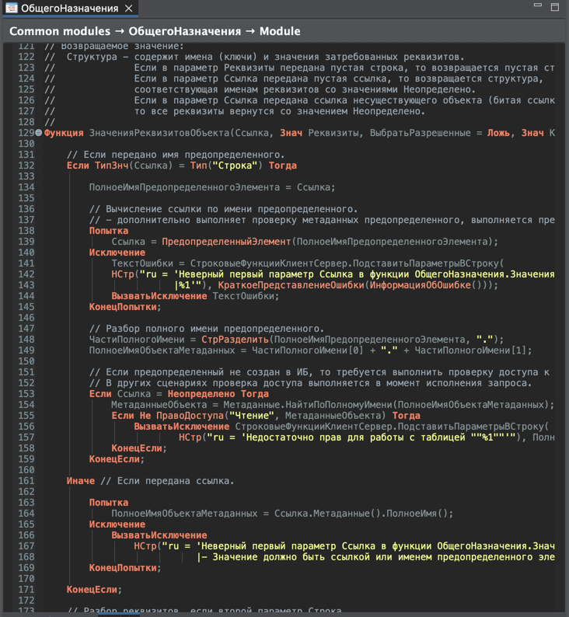Click СтрРазделить on line 148
The image size is (569, 617).
(235, 340)
